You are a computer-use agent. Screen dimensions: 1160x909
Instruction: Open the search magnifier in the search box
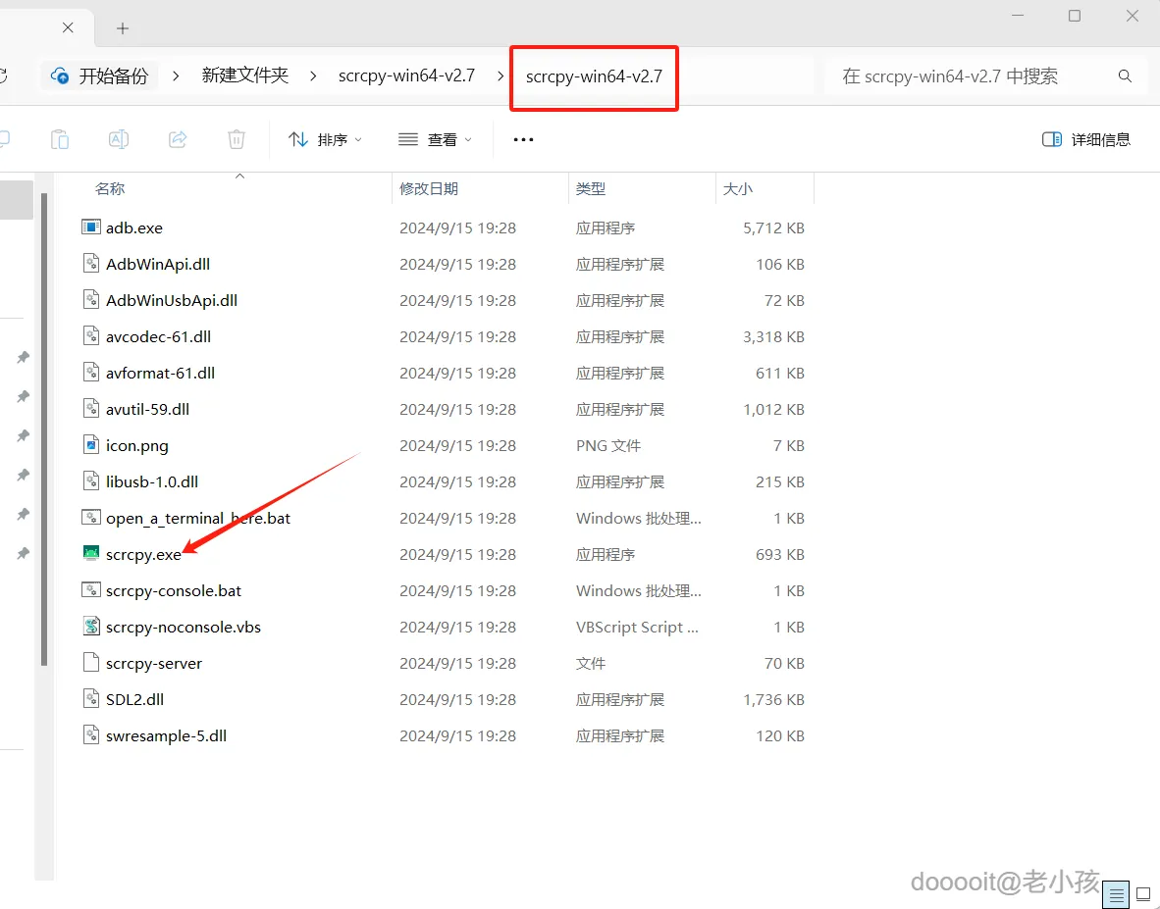pos(1125,76)
